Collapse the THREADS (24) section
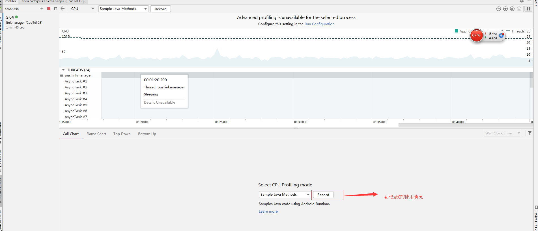Viewport: 538px width, 231px height. pos(63,70)
